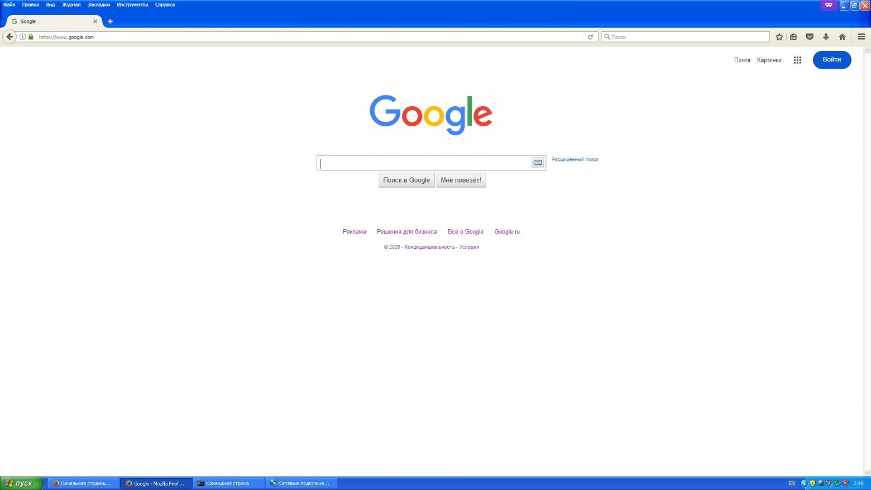Screen dimensions: 871x490
Task: Follow the Всё о Google link
Action: [x=466, y=232]
